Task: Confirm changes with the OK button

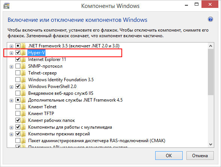Action: 169,156
